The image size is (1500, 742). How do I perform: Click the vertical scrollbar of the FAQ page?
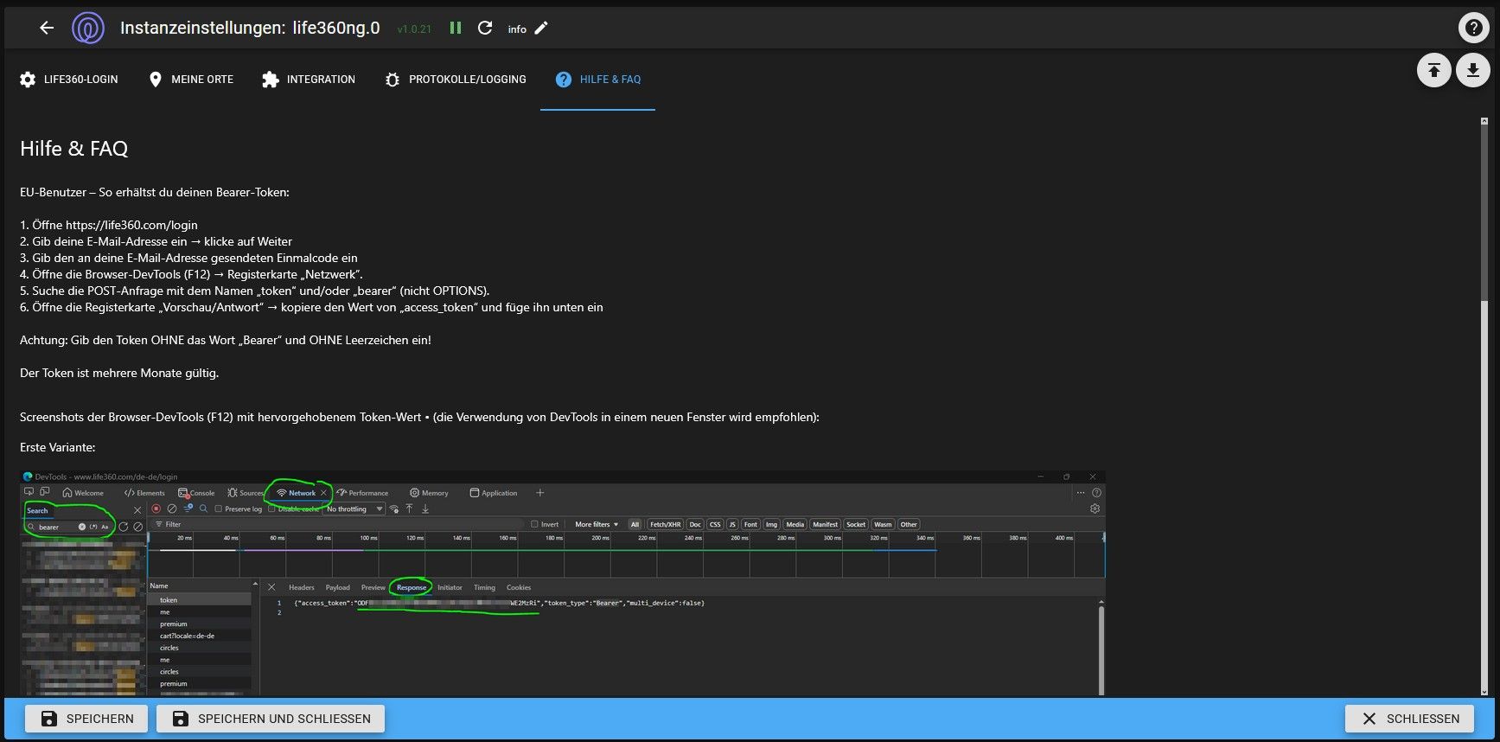click(x=1484, y=406)
